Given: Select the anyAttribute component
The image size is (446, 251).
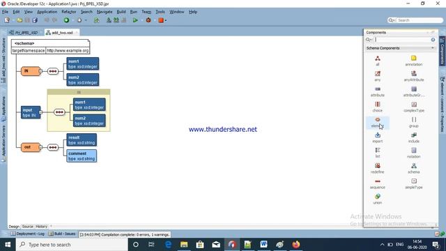Looking at the screenshot, I should pyautogui.click(x=413, y=76).
